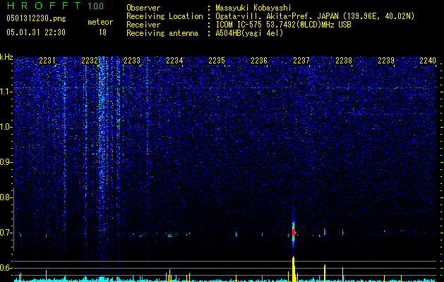444x282 pixels.
Task: Click the Receiving Location label
Action: [164, 16]
